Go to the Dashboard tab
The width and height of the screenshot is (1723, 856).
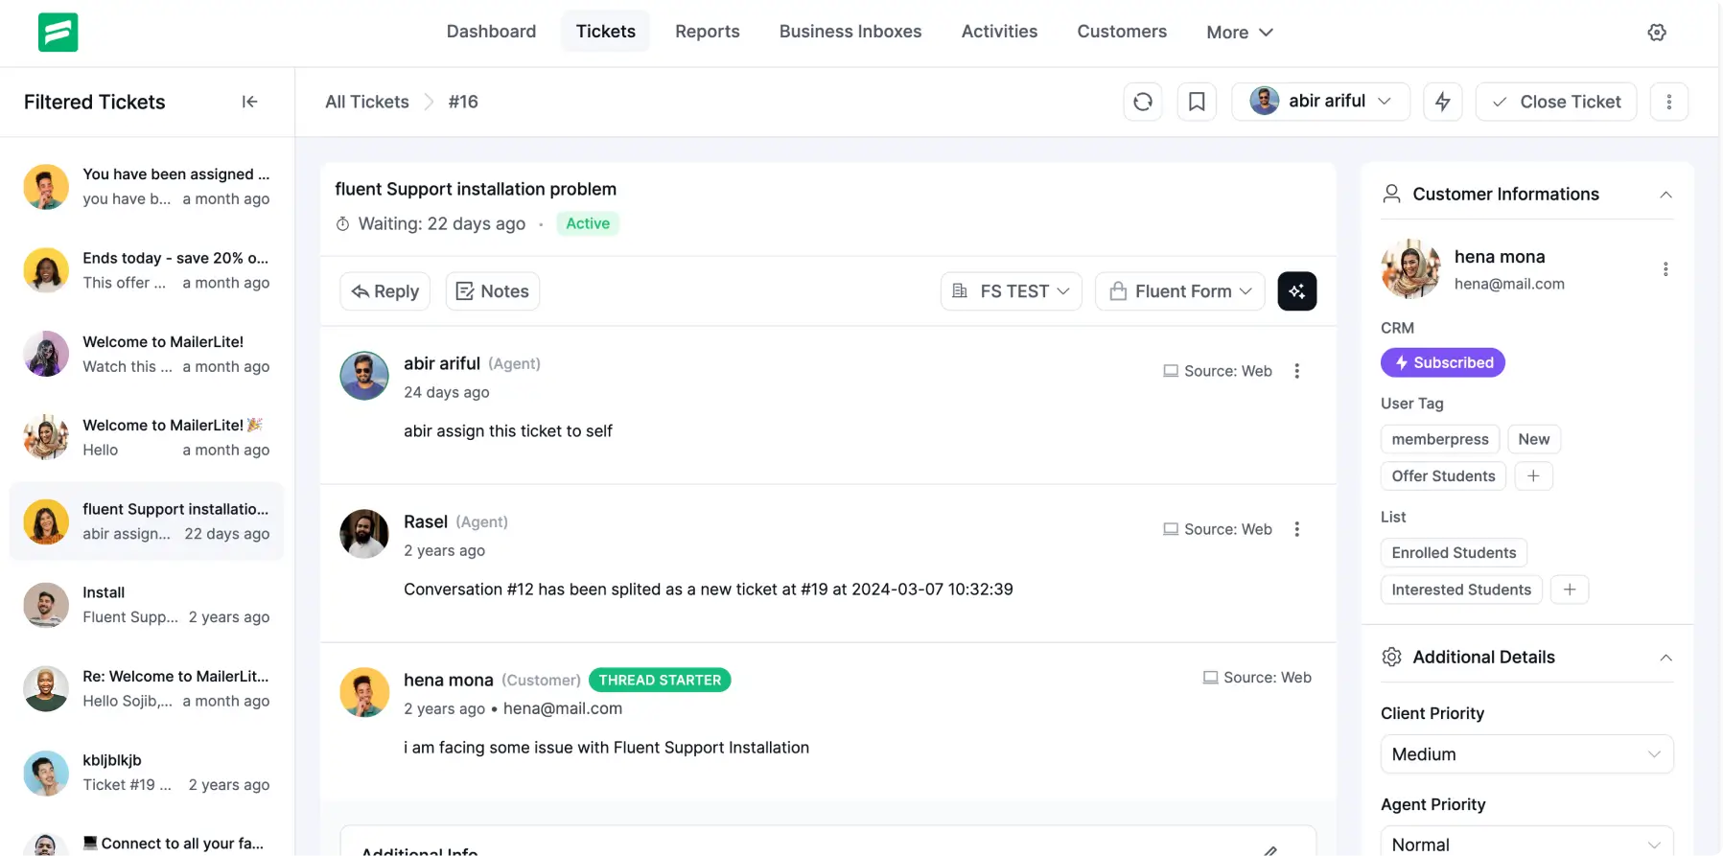(492, 32)
